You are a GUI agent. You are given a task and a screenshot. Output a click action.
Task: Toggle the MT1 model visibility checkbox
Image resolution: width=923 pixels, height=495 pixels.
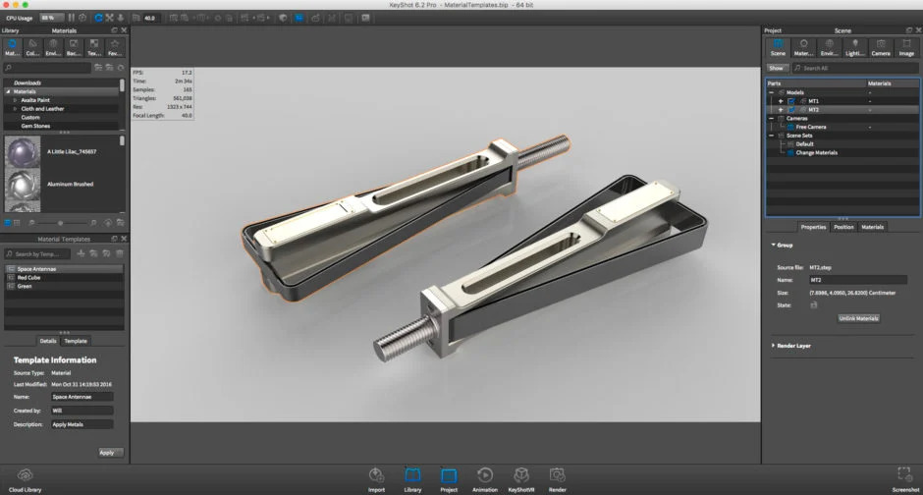(x=790, y=101)
